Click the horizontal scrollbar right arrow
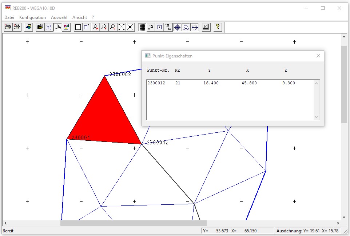The width and height of the screenshot is (350, 236). click(x=338, y=223)
